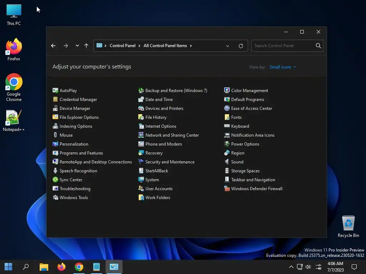Open Troubleshooting icon
Screen dimensions: 366x274
[55, 189]
